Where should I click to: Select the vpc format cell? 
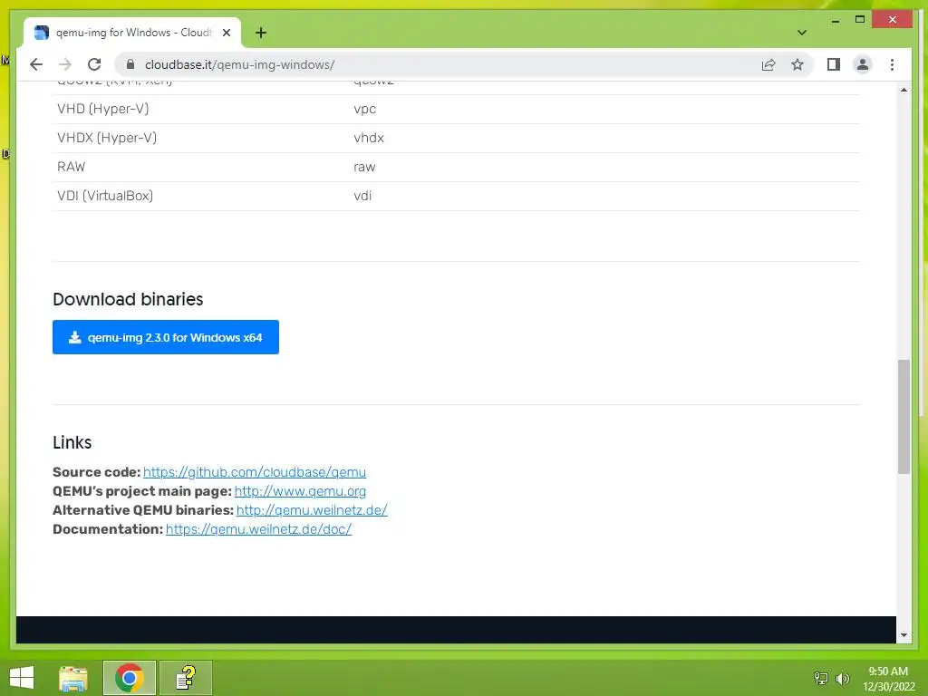(364, 110)
